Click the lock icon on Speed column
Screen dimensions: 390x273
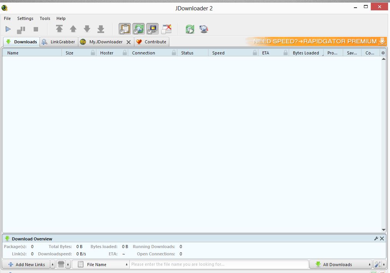255,53
